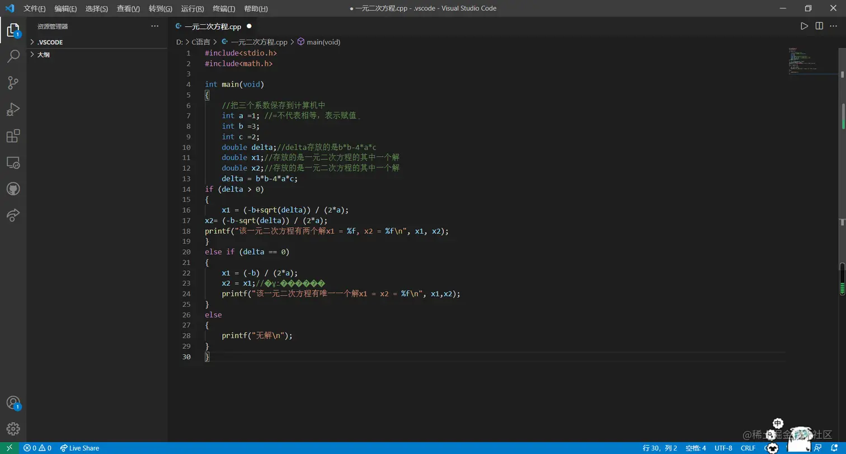Click the 中 input method indicator
The image size is (846, 454).
click(777, 424)
